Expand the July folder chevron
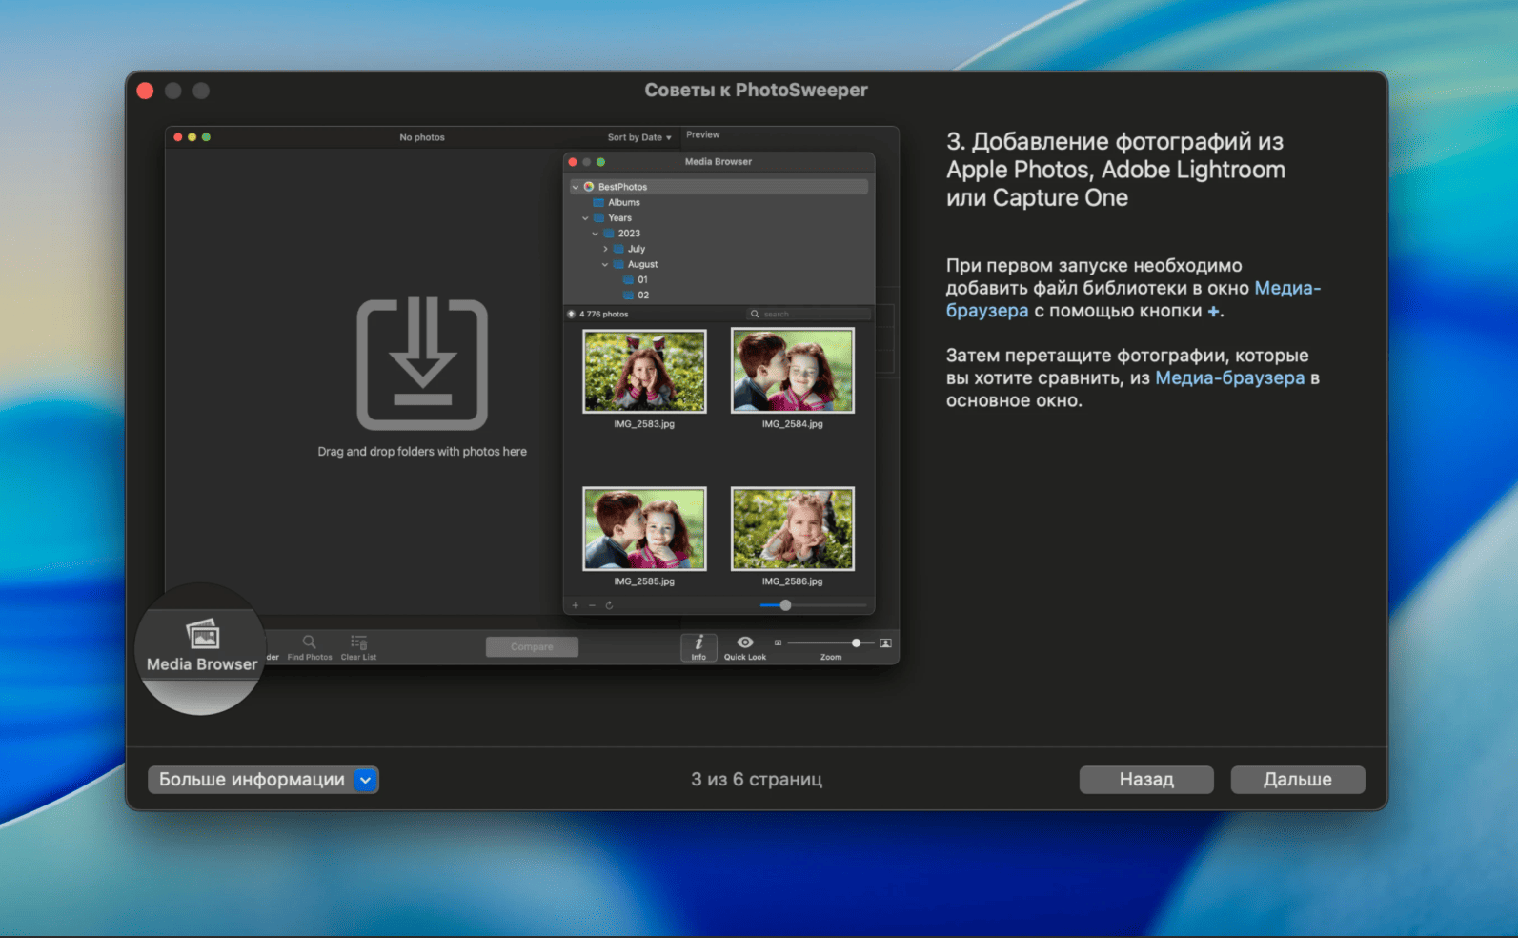Image resolution: width=1518 pixels, height=938 pixels. pos(605,249)
